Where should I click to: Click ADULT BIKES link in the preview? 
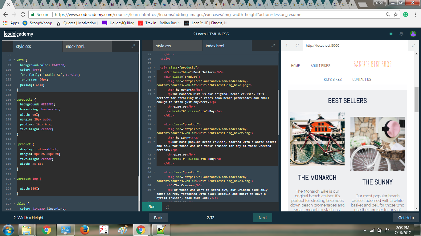pos(320,66)
